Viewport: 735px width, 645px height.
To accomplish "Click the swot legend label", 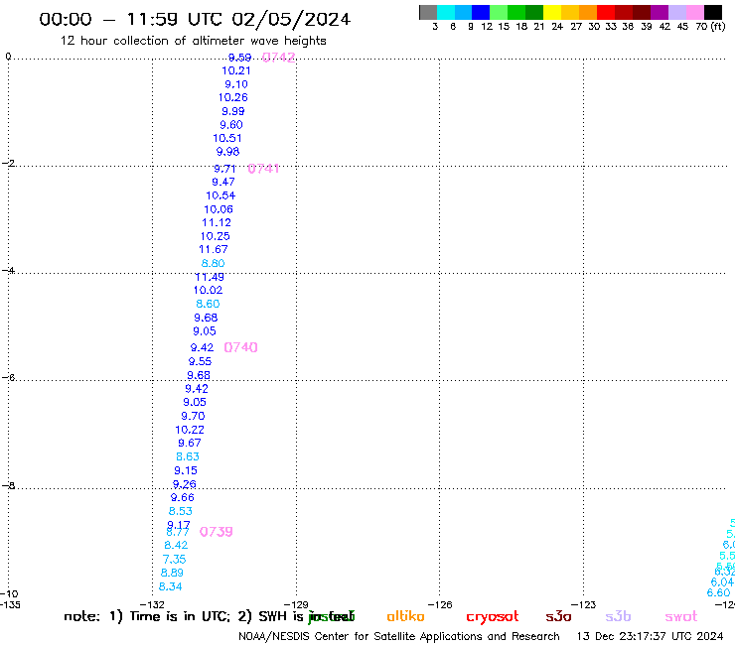I will pos(681,617).
